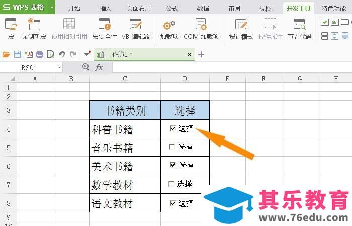Open the 页面布局 tab
The image size is (352, 226).
(x=138, y=9)
